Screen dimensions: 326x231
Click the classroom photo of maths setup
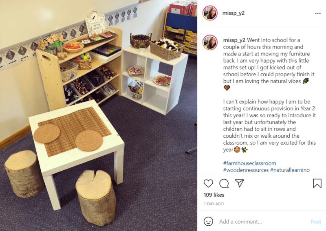coord(99,115)
